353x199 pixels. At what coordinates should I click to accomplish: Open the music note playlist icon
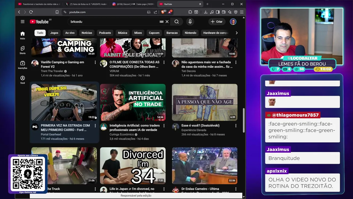[212, 12]
